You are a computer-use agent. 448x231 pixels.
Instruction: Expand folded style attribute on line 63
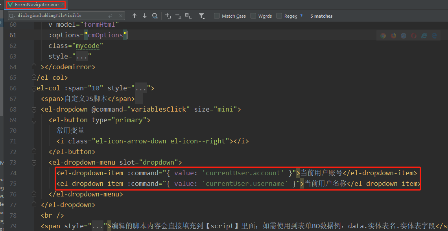pos(81,57)
